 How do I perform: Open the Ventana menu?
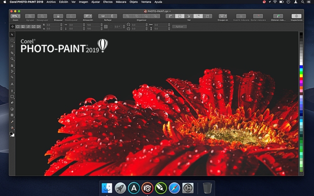146,2
